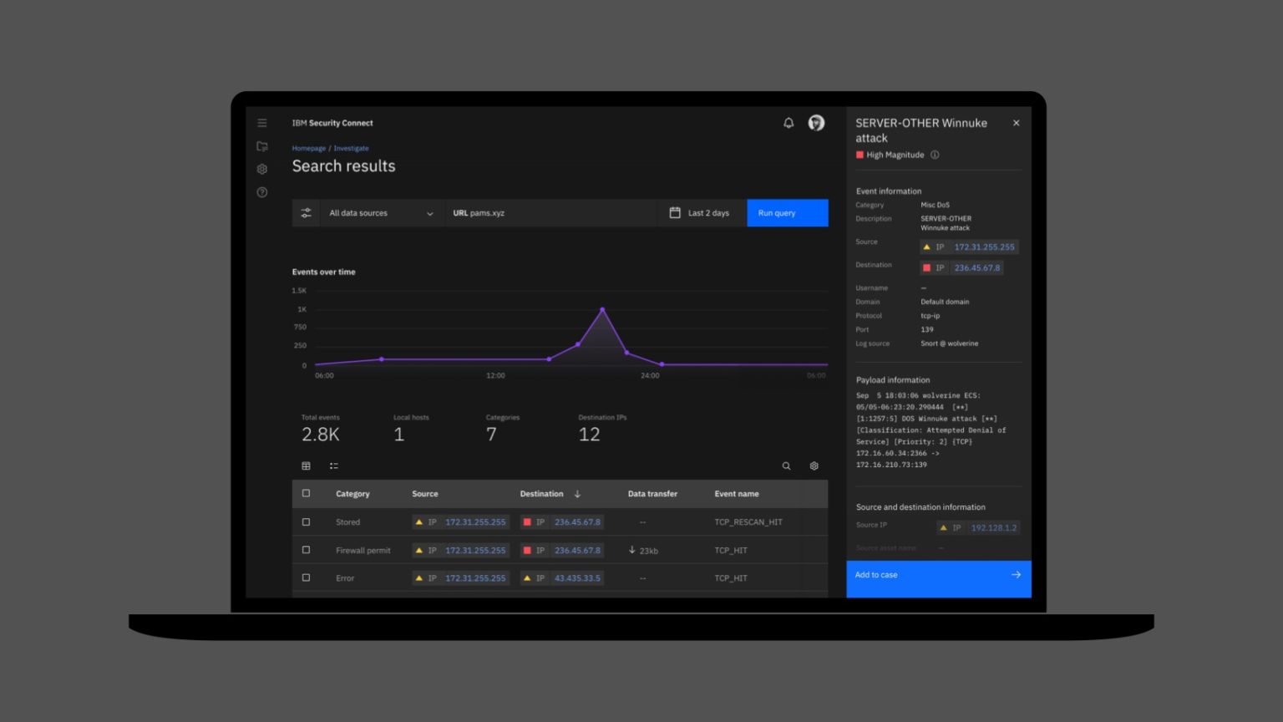
Task: Expand the All data sources dropdown
Action: tap(382, 213)
